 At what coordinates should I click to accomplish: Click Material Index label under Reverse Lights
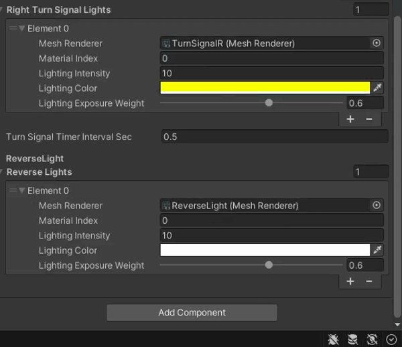(68, 220)
